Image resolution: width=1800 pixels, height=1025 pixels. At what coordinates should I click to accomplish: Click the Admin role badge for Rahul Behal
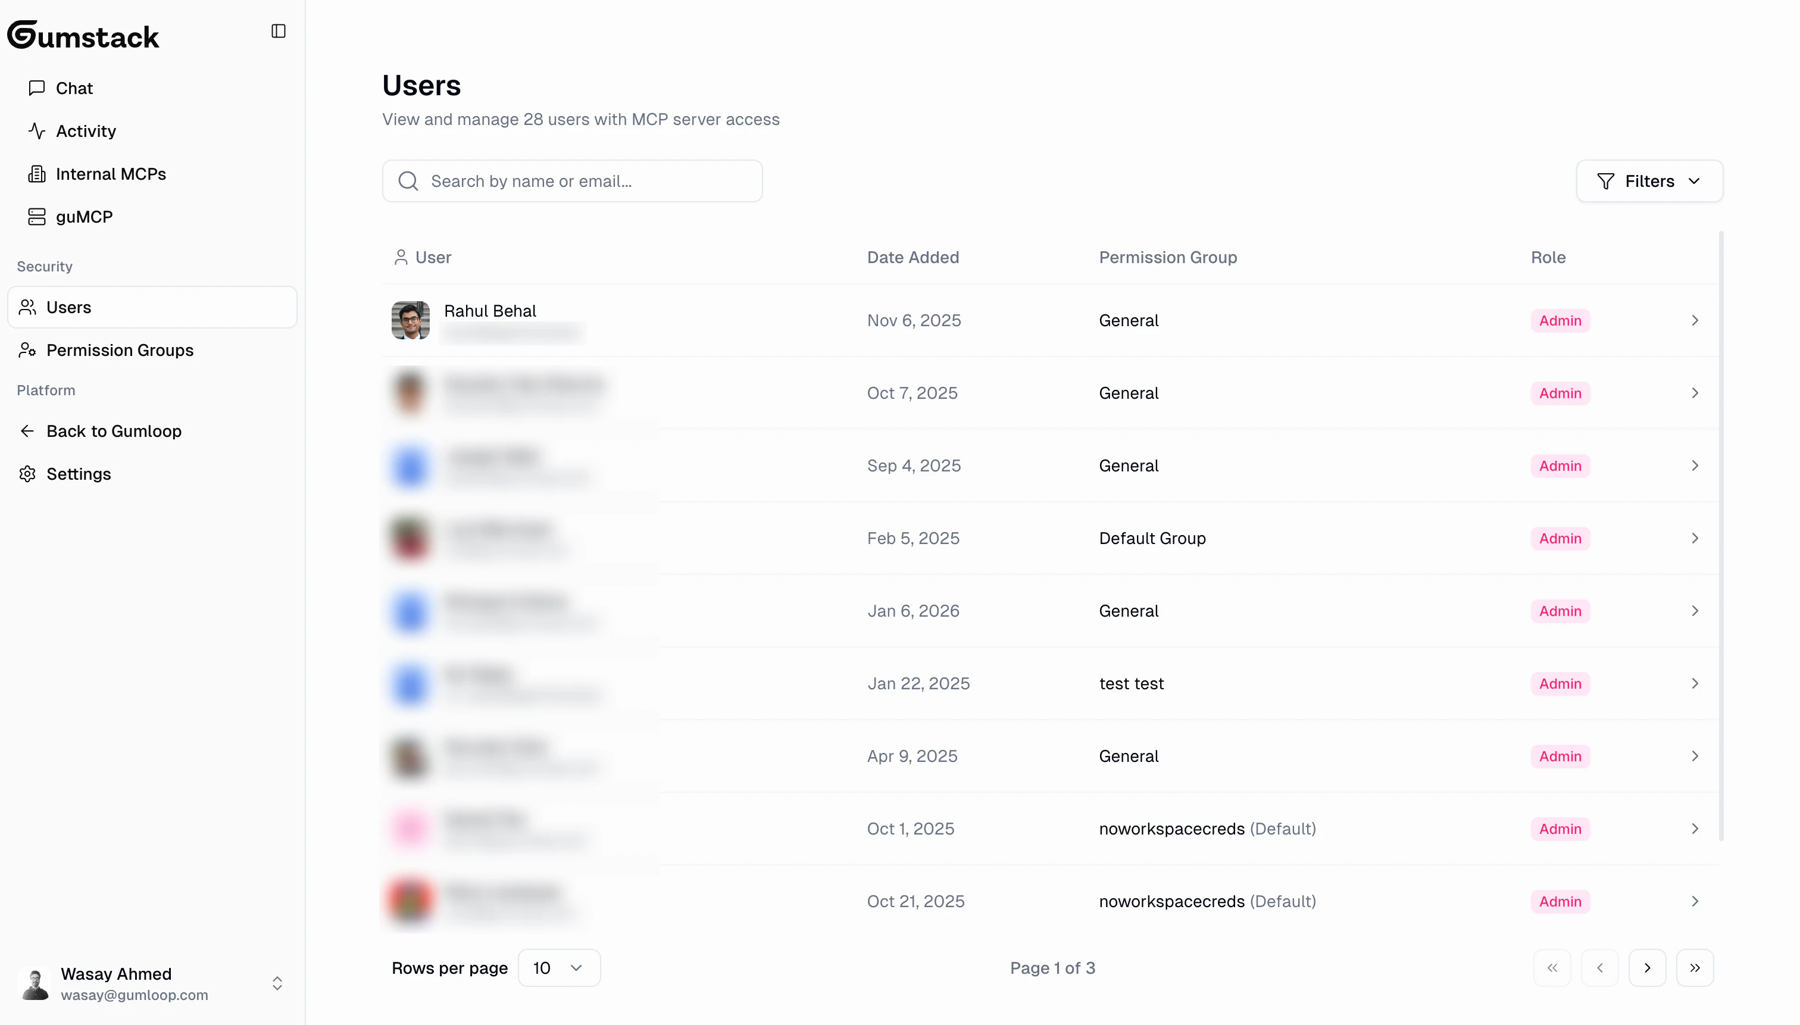1560,320
